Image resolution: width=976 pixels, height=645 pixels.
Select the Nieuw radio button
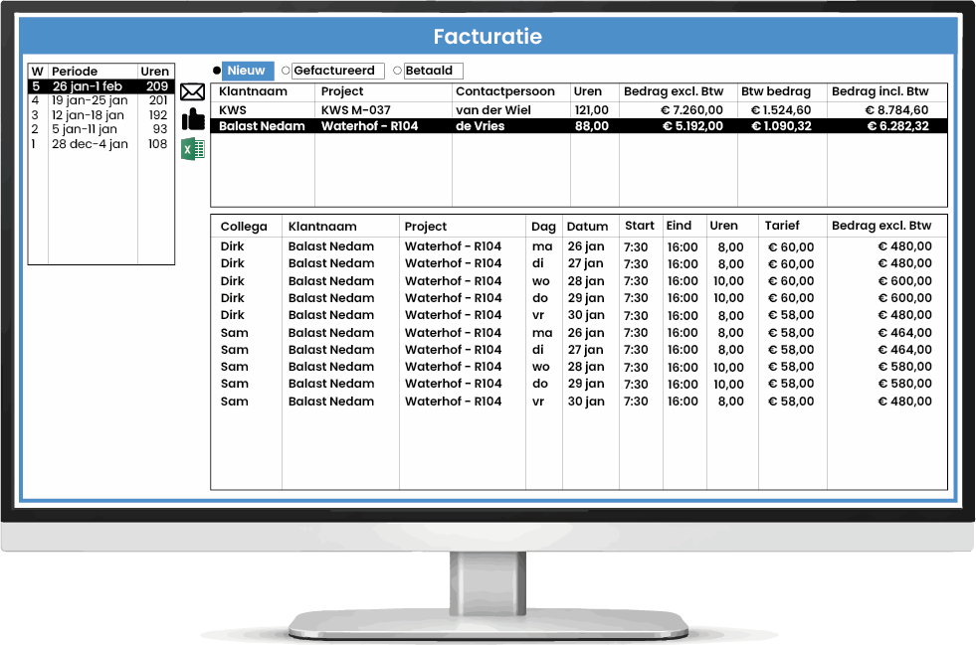(217, 71)
